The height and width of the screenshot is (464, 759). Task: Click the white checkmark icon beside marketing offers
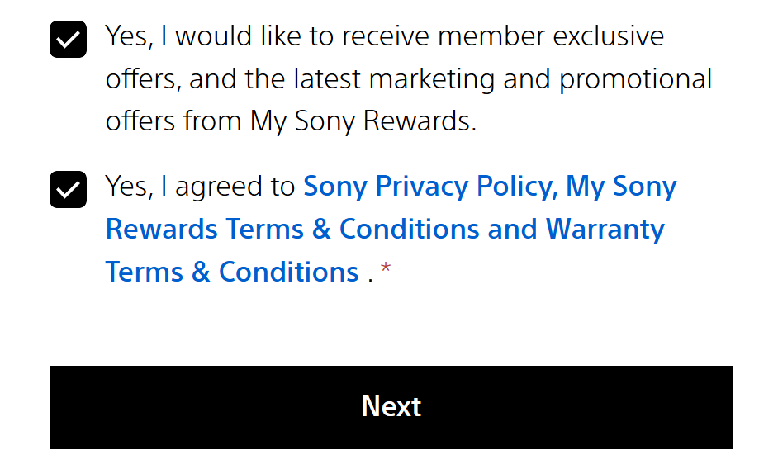68,40
